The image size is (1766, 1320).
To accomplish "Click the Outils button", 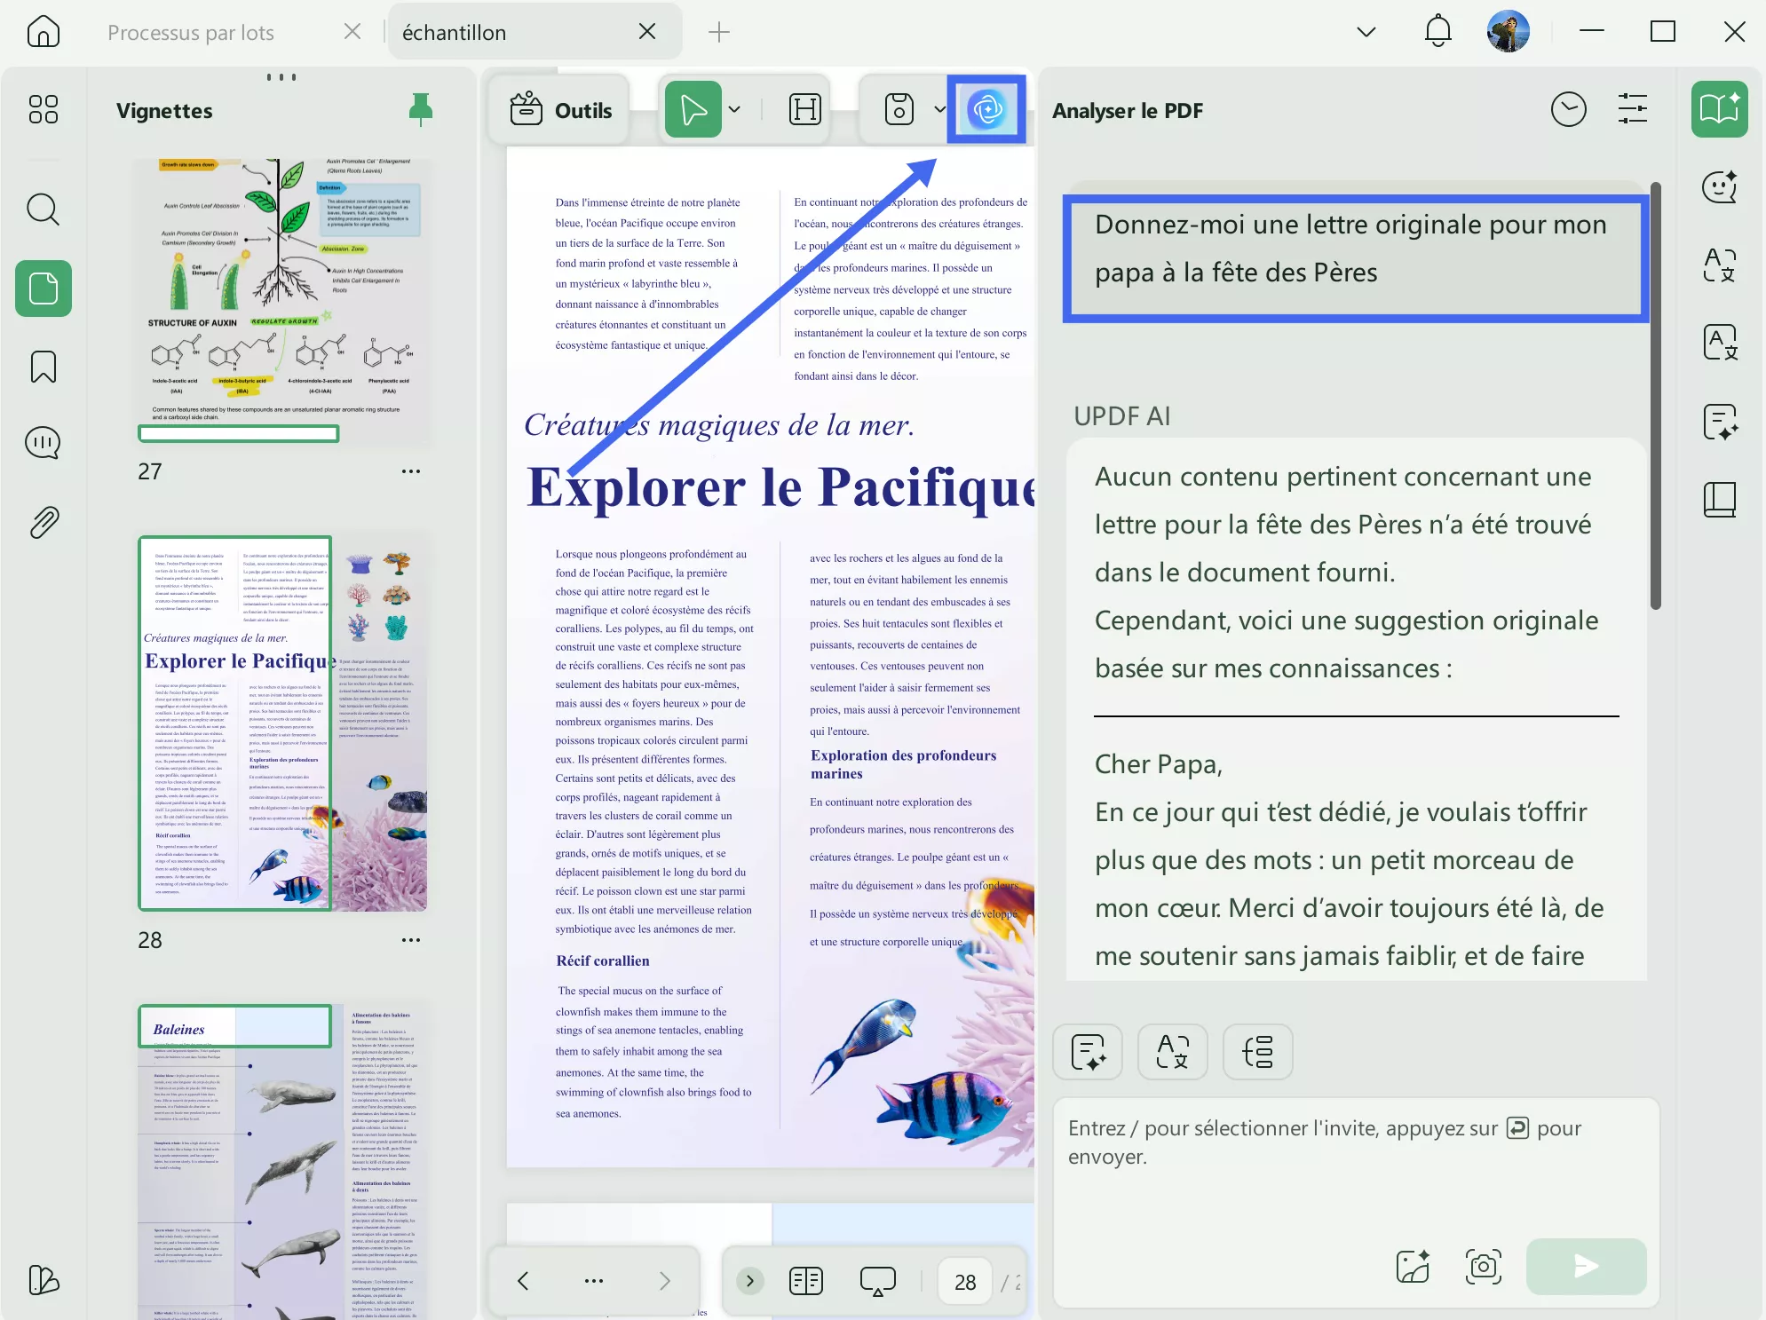I will pos(561,110).
